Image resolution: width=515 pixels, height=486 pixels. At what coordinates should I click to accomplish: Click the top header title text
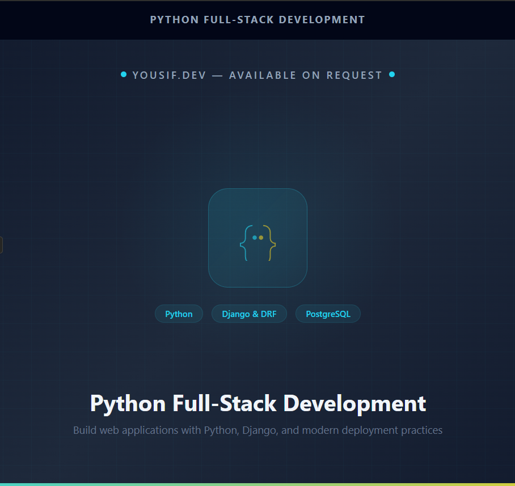pyautogui.click(x=257, y=20)
